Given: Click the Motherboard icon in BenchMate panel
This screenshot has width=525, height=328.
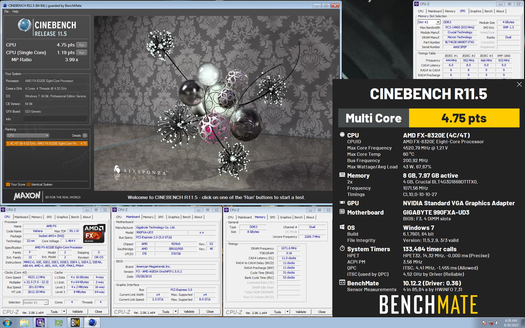Looking at the screenshot, I should [x=342, y=212].
